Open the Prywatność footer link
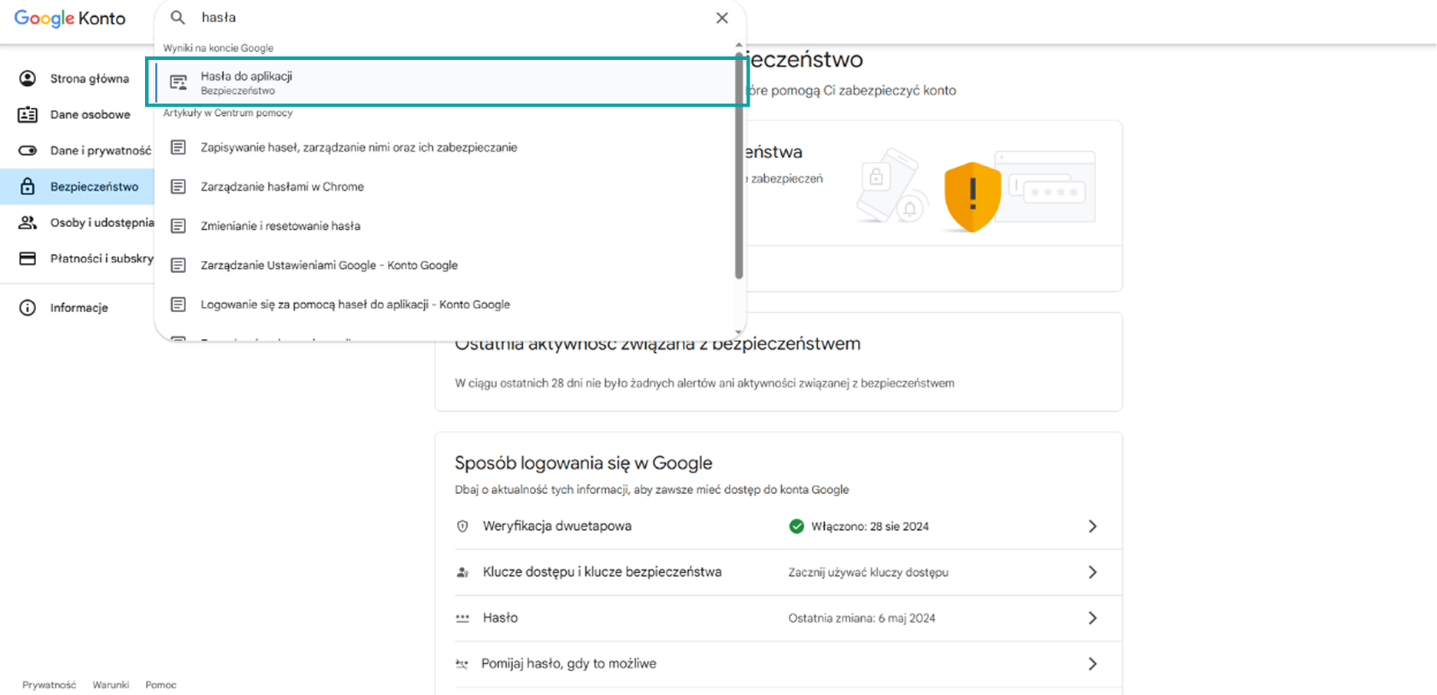 coord(48,684)
